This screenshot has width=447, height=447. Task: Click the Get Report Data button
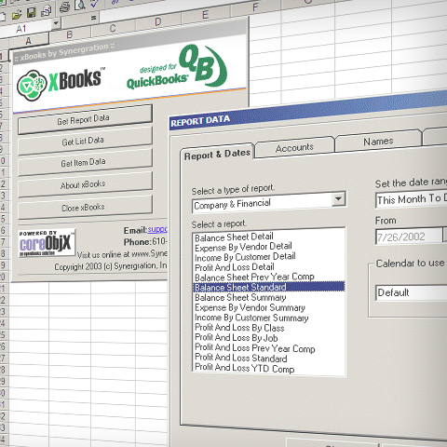click(x=85, y=119)
